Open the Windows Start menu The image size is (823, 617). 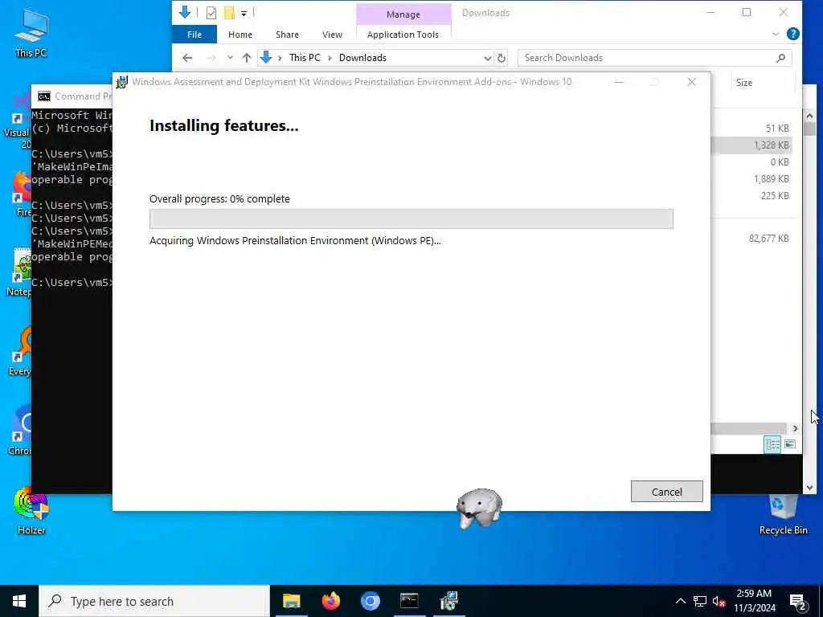point(19,601)
